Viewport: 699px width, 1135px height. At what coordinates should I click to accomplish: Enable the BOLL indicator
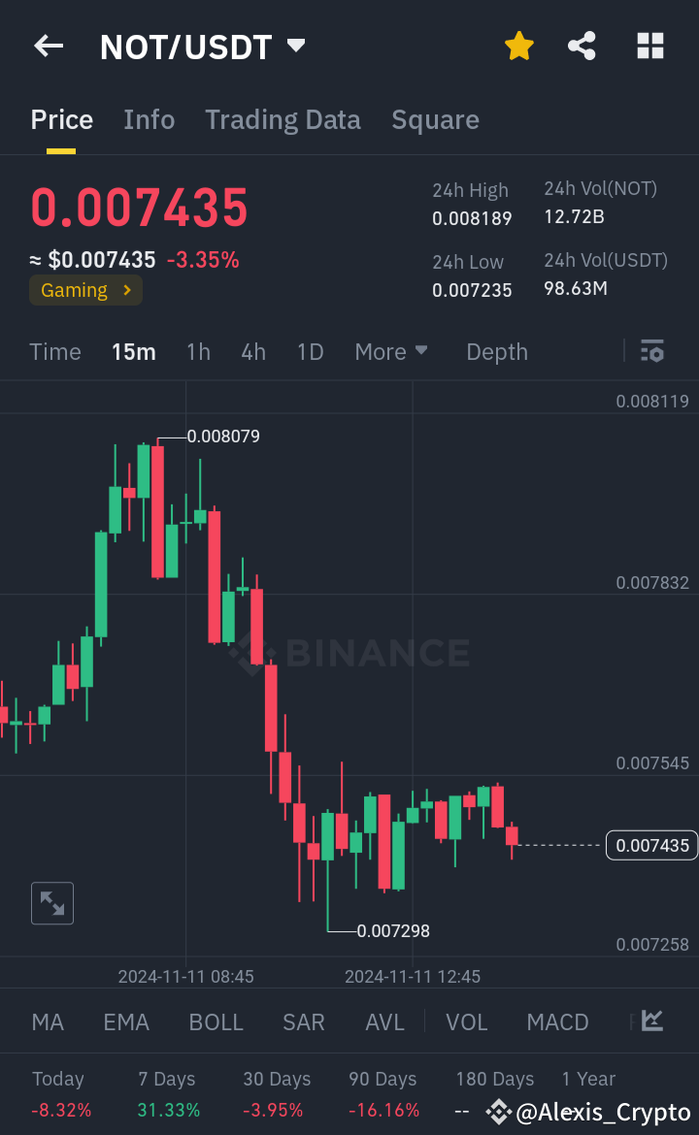tap(216, 1021)
